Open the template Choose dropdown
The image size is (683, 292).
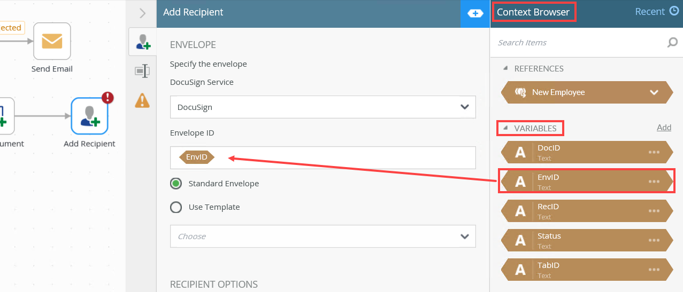click(x=323, y=236)
